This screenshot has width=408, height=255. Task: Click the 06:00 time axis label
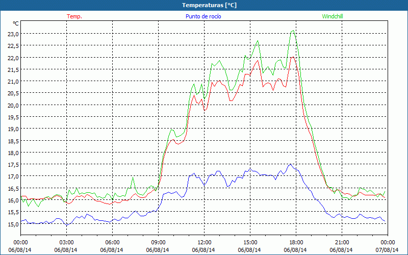112,243
